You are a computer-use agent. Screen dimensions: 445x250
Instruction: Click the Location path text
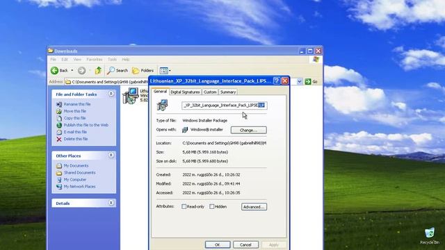tap(224, 143)
